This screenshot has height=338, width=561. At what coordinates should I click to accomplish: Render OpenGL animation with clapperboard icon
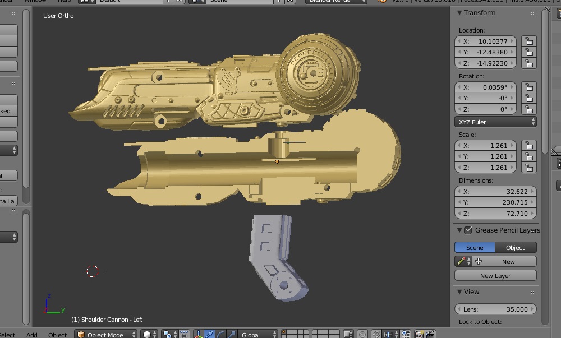click(x=430, y=335)
